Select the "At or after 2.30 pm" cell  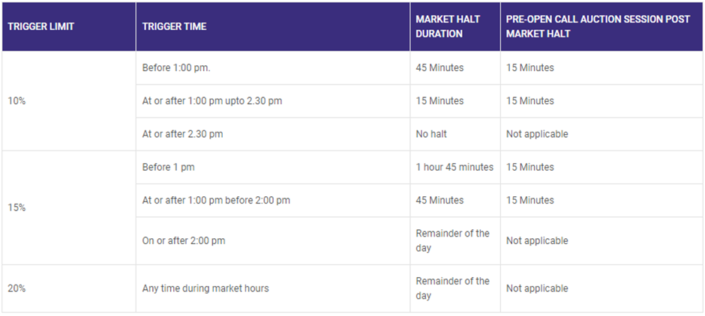click(x=182, y=134)
